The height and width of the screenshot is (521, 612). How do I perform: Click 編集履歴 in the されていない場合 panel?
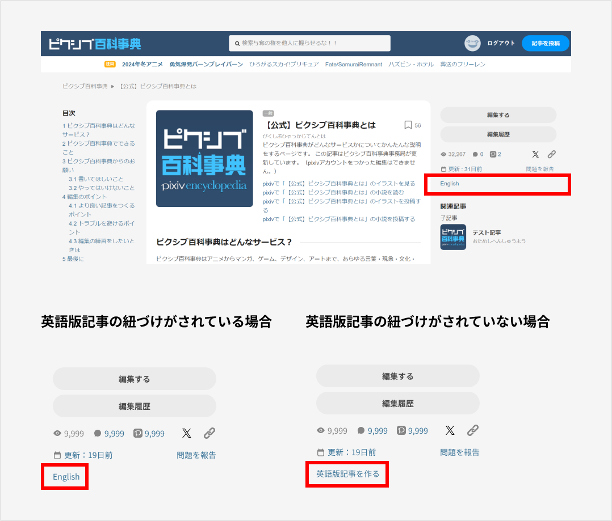pos(398,403)
